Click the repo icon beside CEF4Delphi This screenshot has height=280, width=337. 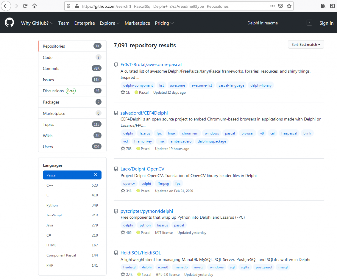[x=116, y=113]
